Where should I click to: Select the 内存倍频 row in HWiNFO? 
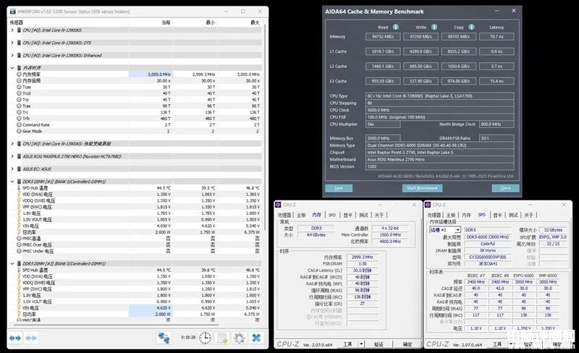click(x=139, y=80)
